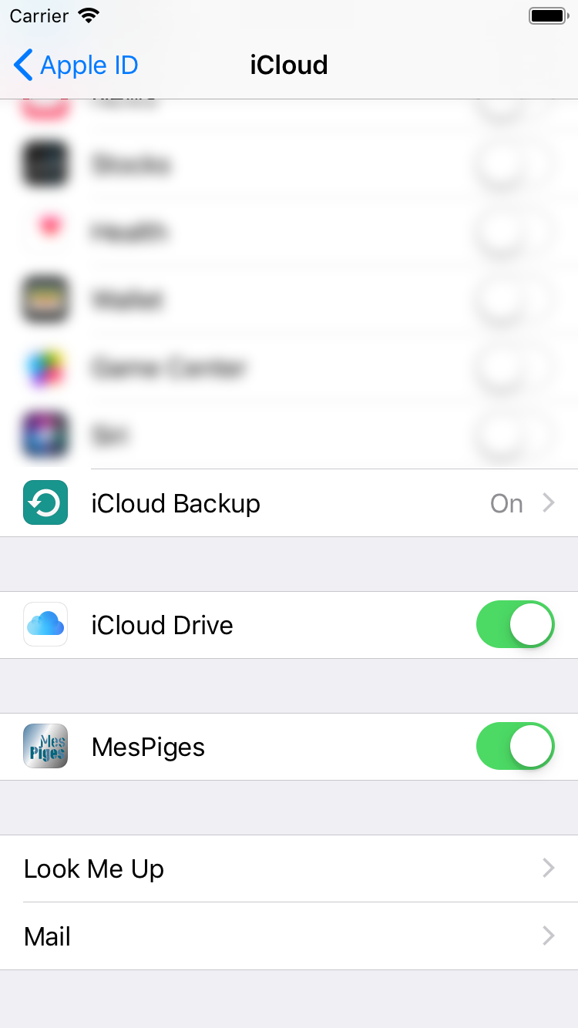Tap the Stocks icon
Image resolution: width=578 pixels, height=1028 pixels.
tap(45, 163)
